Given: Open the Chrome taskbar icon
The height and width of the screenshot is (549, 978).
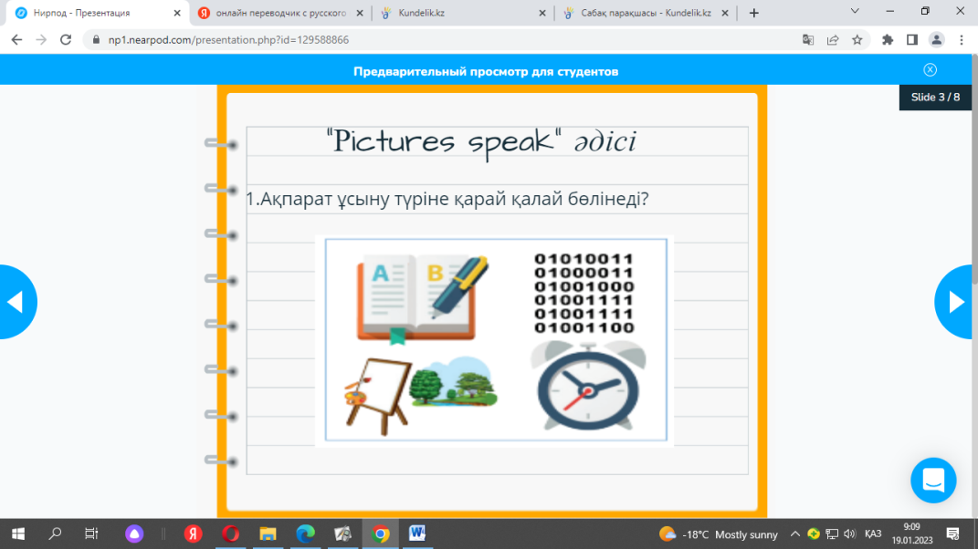Looking at the screenshot, I should pyautogui.click(x=381, y=534).
